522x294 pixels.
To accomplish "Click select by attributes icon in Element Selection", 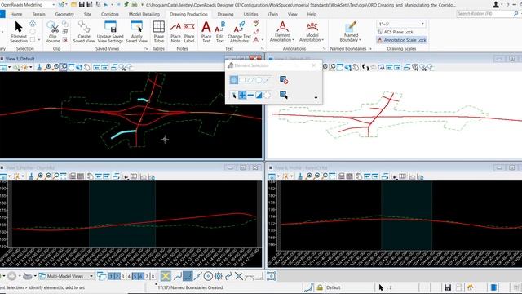I will [284, 96].
